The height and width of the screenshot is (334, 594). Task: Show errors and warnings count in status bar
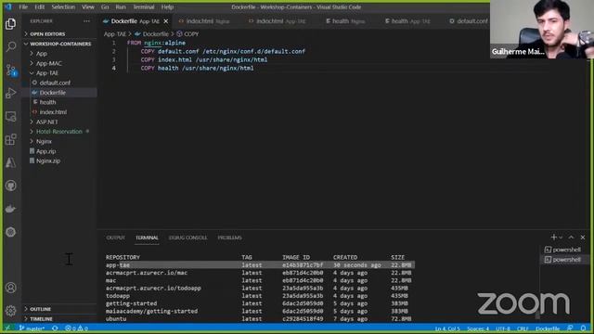point(76,328)
